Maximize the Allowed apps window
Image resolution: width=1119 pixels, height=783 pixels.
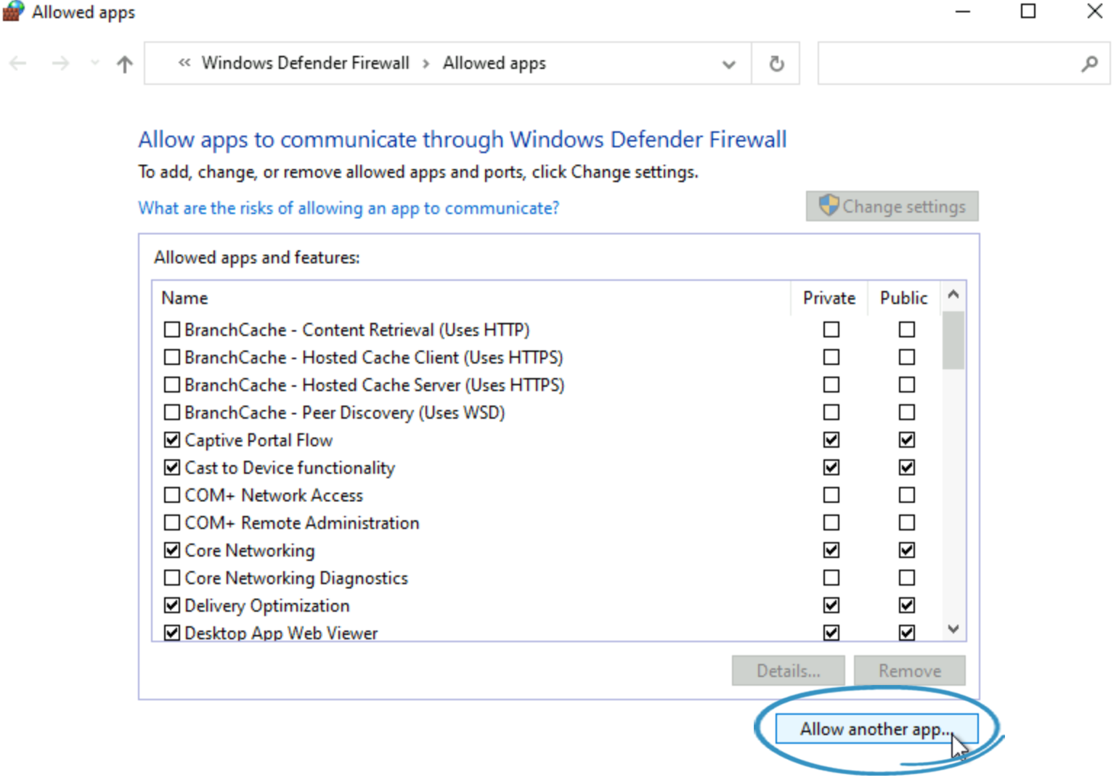point(1028,11)
